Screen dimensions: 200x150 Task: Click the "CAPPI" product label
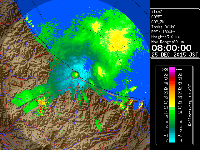click(157, 17)
